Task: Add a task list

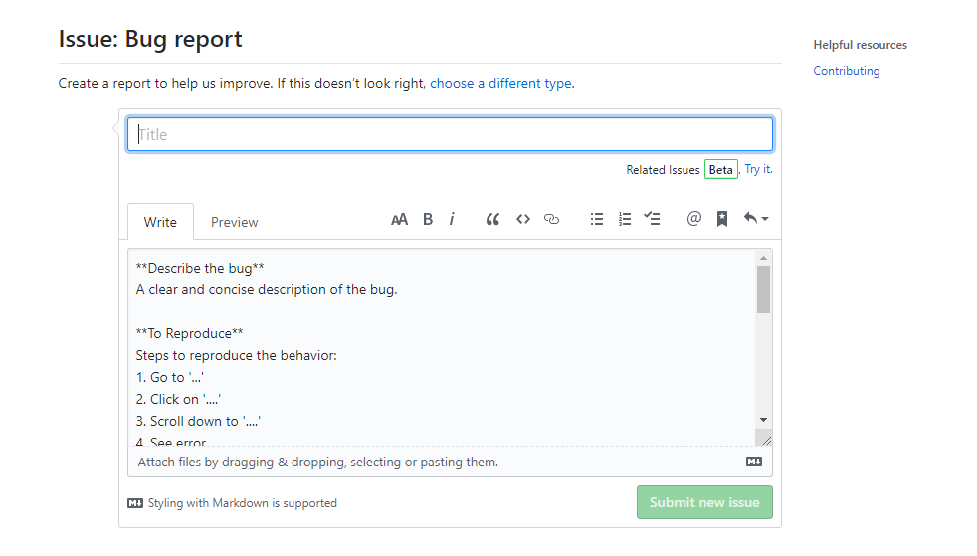Action: [x=652, y=219]
